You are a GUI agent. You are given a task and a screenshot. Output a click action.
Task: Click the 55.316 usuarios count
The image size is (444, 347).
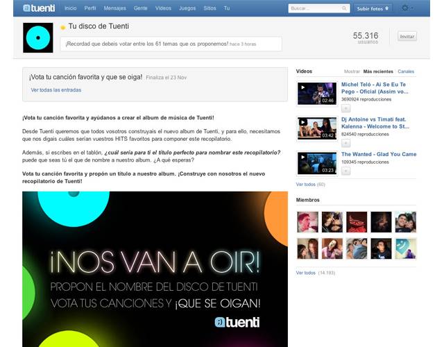(x=366, y=37)
